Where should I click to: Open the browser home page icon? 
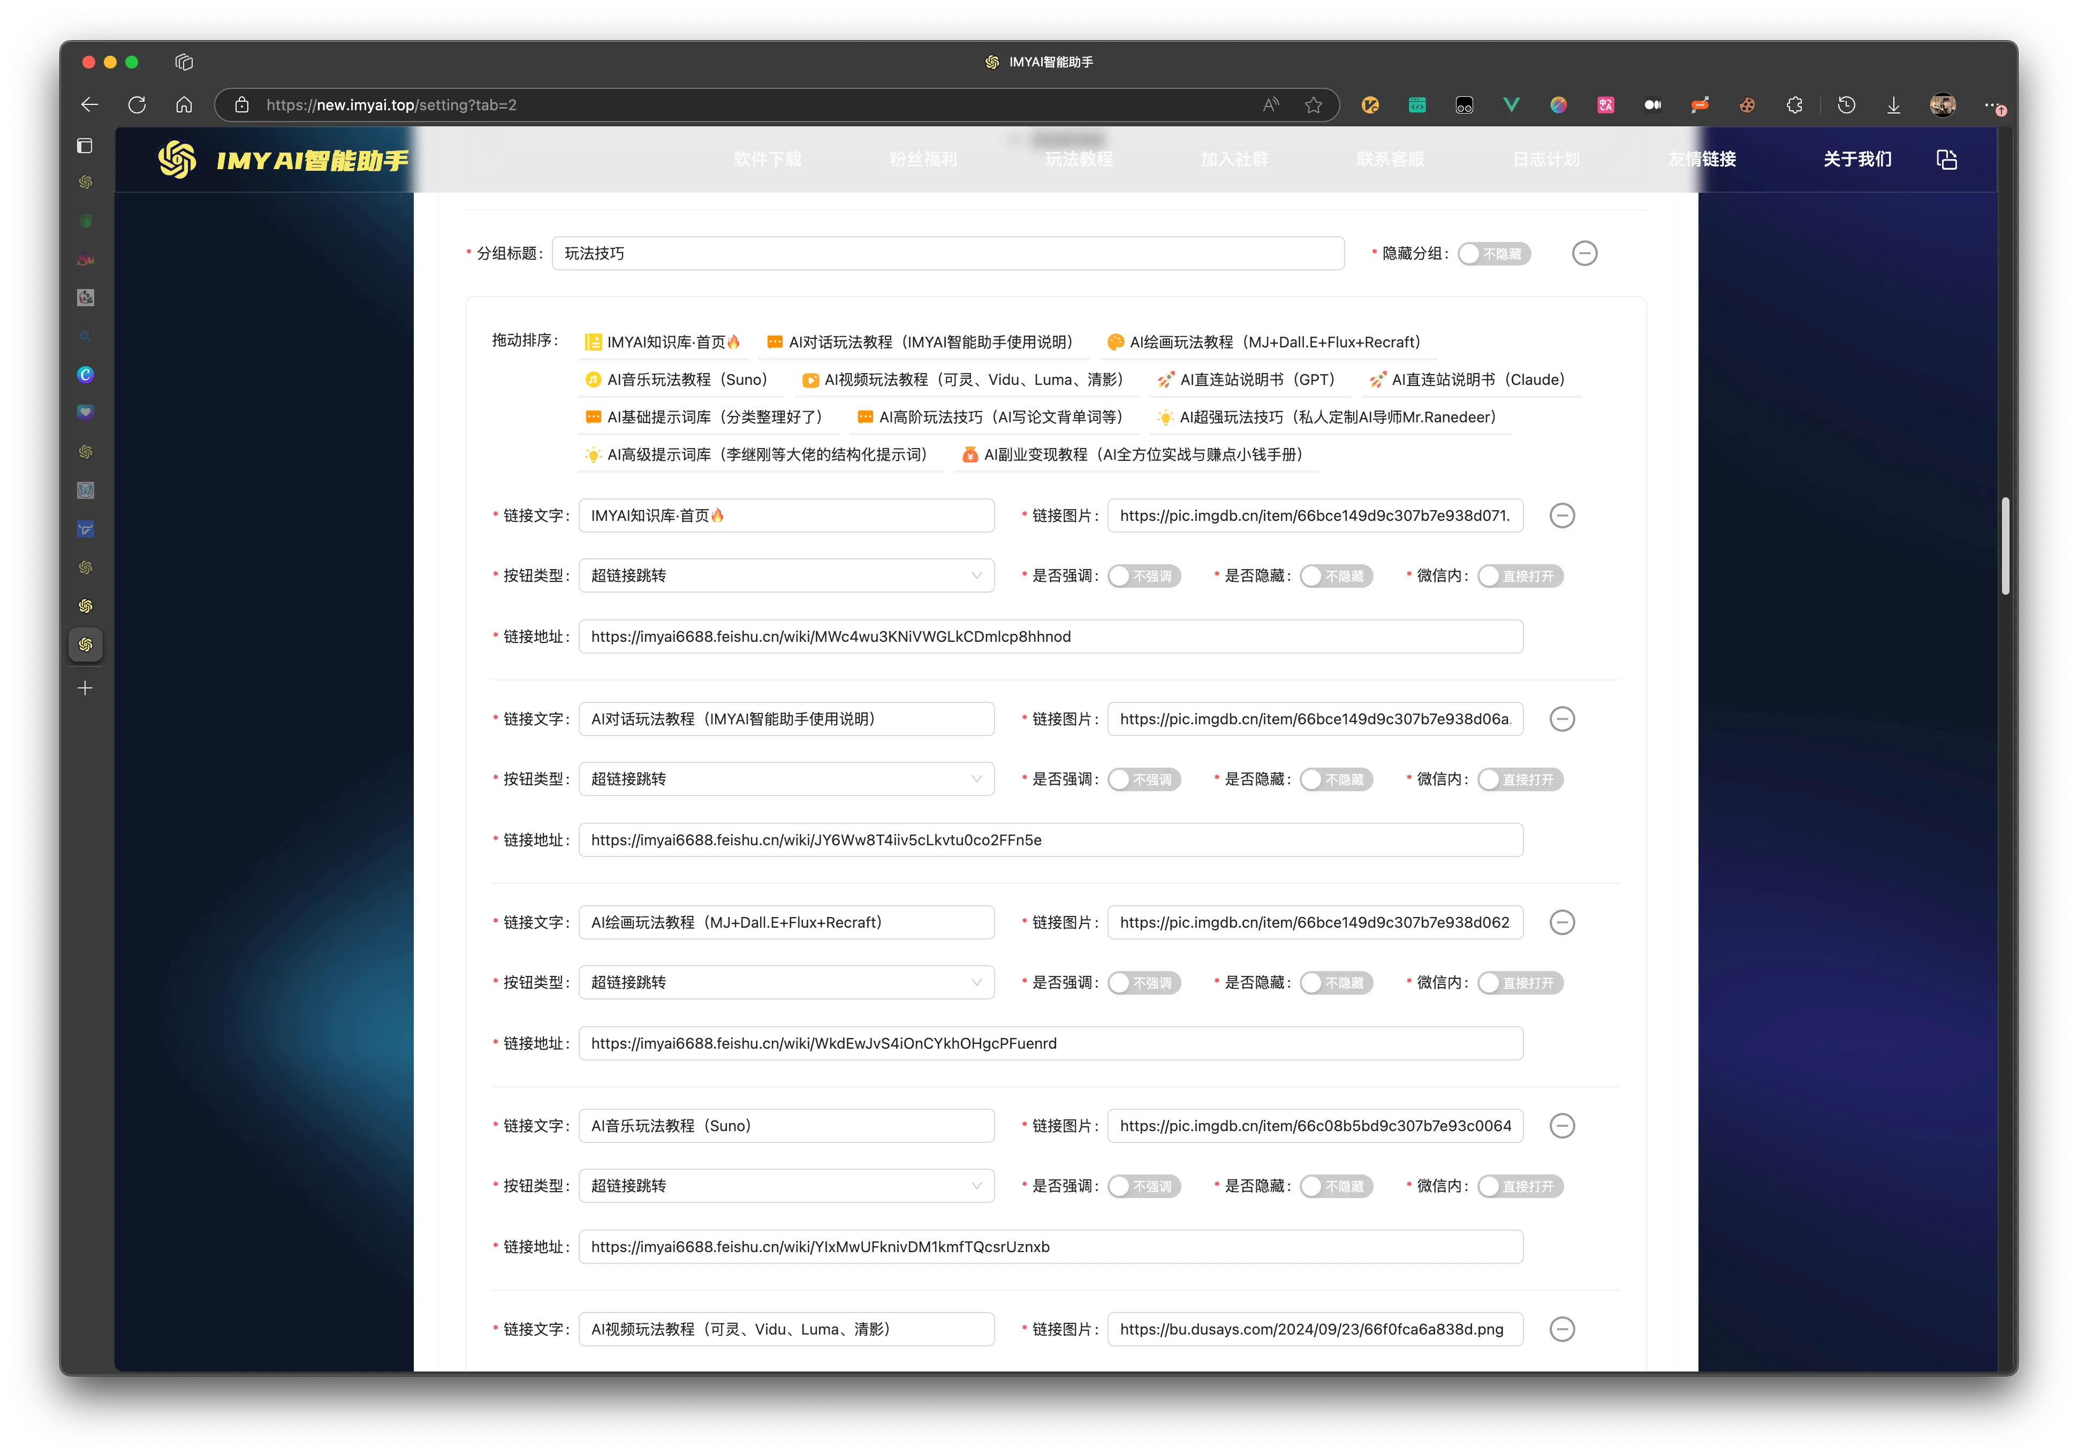coord(184,105)
